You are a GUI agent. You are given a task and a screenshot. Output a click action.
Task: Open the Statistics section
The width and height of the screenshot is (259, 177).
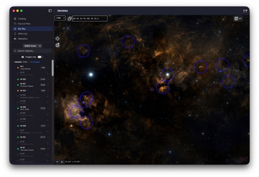pyautogui.click(x=32, y=39)
